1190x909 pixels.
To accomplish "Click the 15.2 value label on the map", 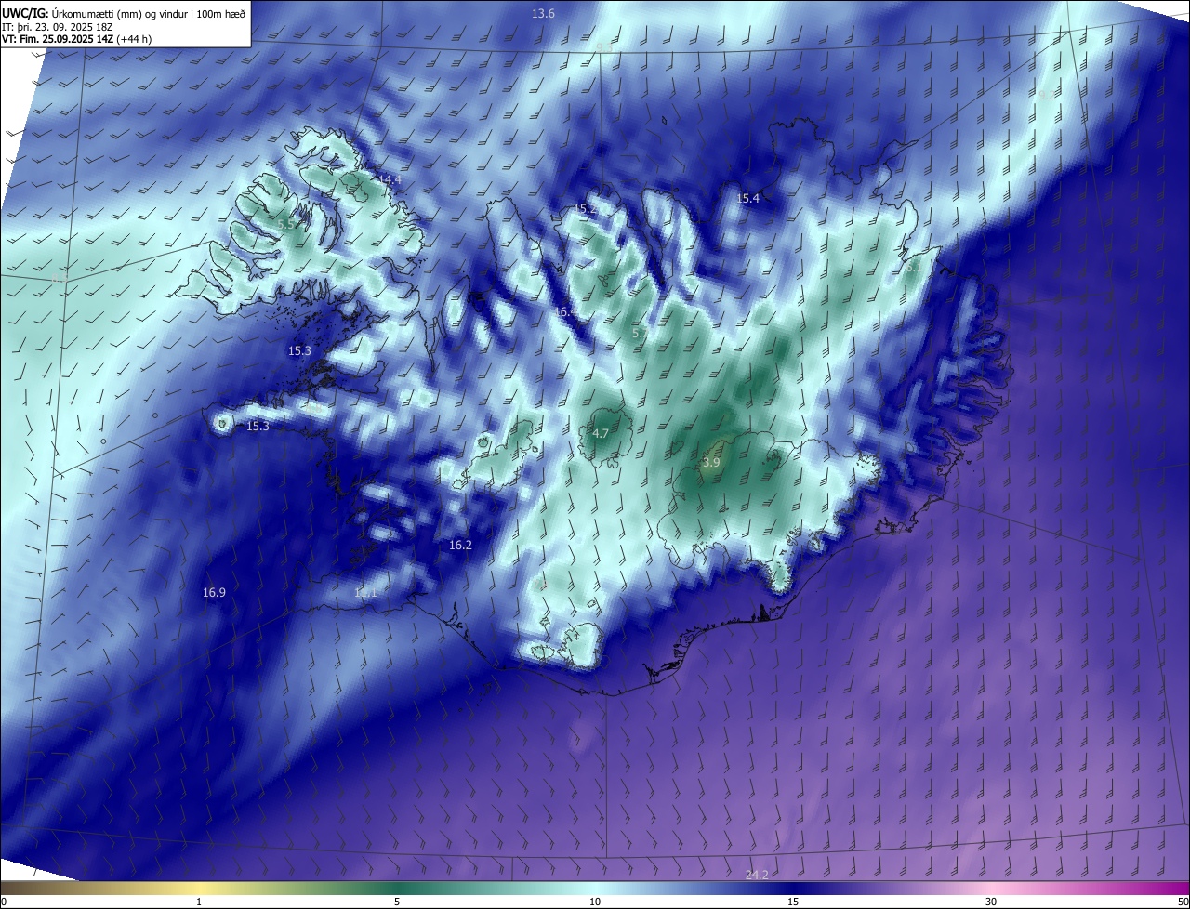I will coord(585,209).
